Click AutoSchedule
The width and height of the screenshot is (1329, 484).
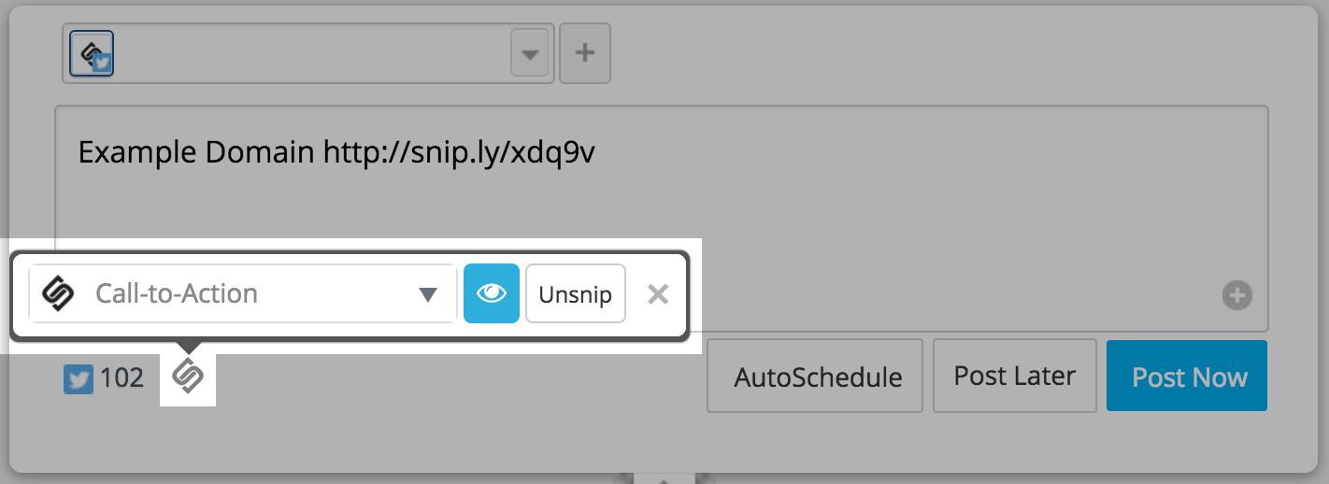coord(815,376)
